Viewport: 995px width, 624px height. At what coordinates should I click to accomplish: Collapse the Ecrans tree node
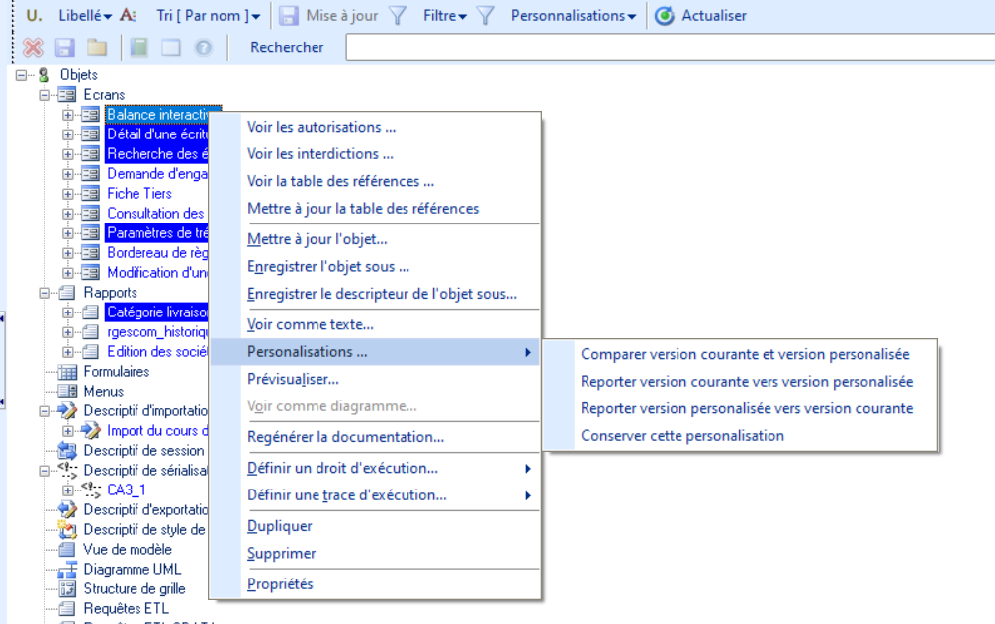(45, 95)
